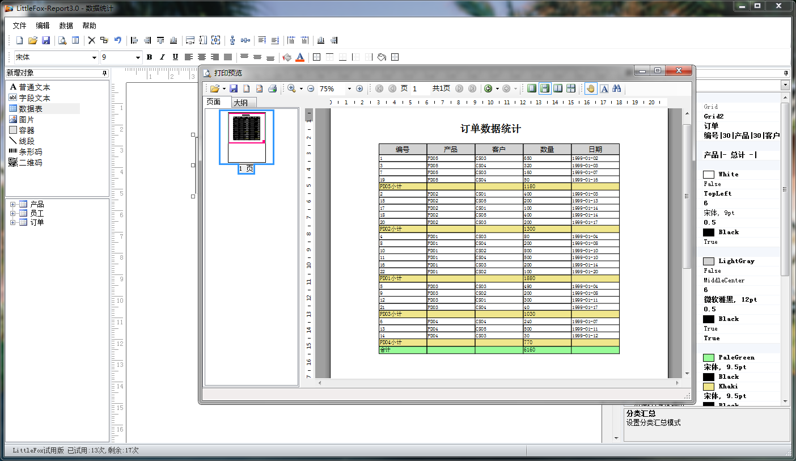
Task: Choose font color with the red underlined A
Action: coord(300,57)
